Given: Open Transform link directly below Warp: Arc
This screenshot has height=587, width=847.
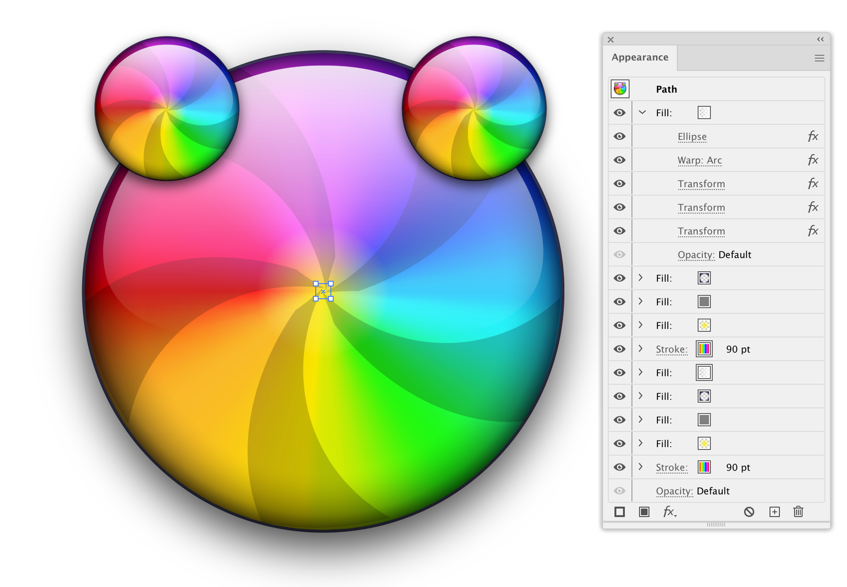Looking at the screenshot, I should [701, 184].
